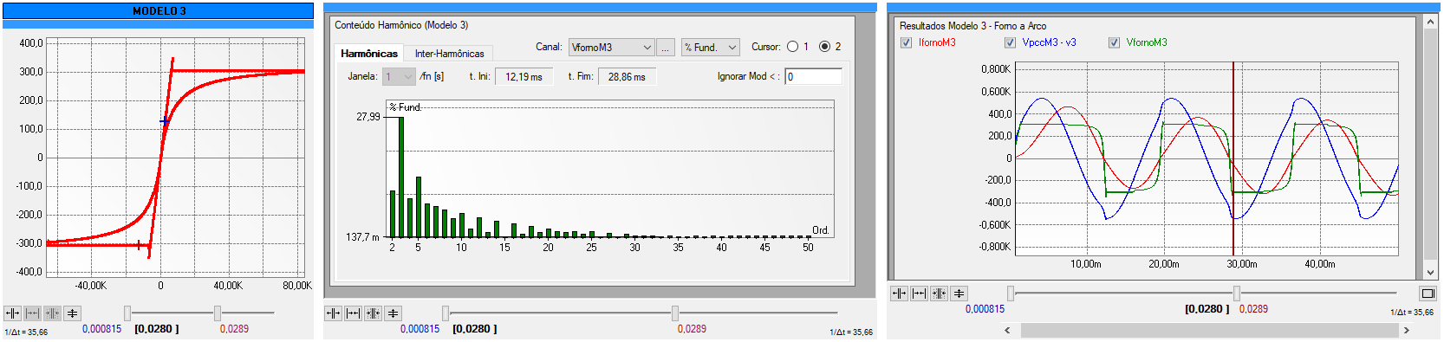Open the Canal VfornoM3 dropdown
Viewport: 1444px width, 342px height.
pyautogui.click(x=611, y=48)
